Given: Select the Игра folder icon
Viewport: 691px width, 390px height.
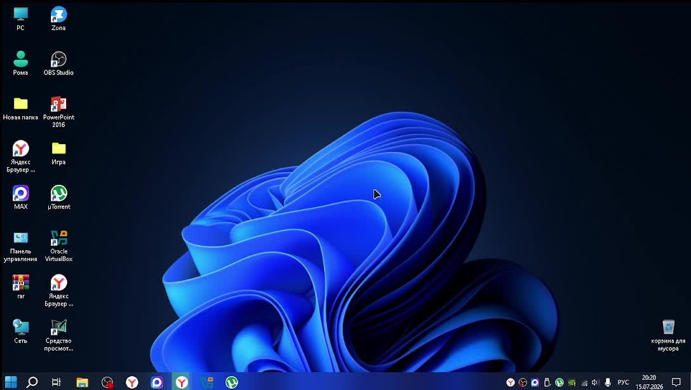Looking at the screenshot, I should pyautogui.click(x=58, y=153).
